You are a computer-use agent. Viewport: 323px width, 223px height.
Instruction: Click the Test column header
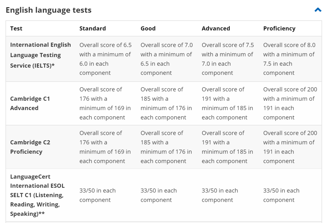pyautogui.click(x=16, y=29)
